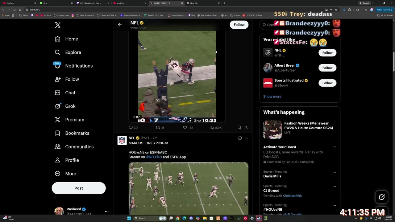395x222 pixels.
Task: Open the Christian Kirk trending link
Action: [292, 196]
